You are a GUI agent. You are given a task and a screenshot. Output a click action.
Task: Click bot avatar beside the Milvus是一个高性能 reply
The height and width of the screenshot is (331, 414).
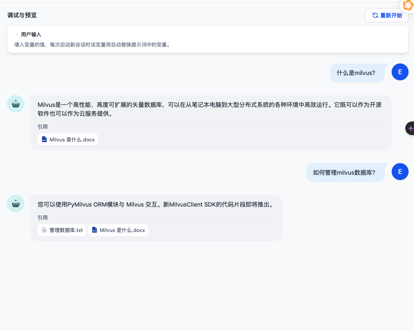pos(16,104)
